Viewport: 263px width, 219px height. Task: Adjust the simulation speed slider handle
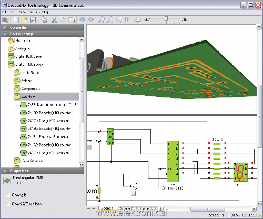(x=166, y=19)
